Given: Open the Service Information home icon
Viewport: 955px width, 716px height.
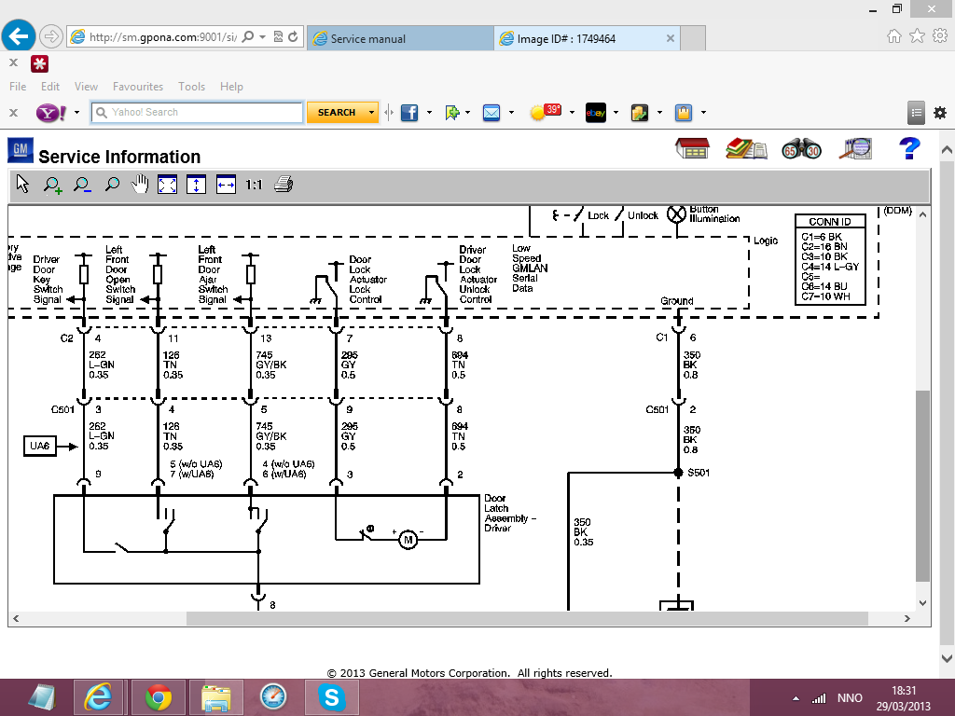Looking at the screenshot, I should (692, 148).
